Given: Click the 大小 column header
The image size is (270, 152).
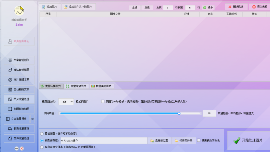Looking at the screenshot, I should pos(210,14).
